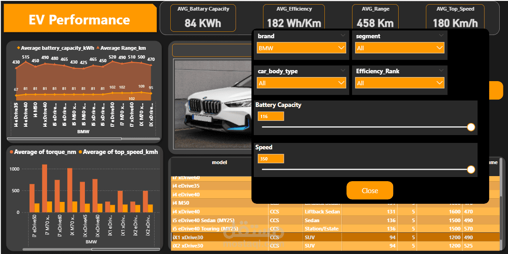The width and height of the screenshot is (508, 254).
Task: Click the Liftback Sedan cell for i4 xDrive40
Action: 323,212
